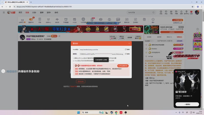Click the 开始游戏 button on the banner ad
Screen dimensions: 204x115
point(135,29)
